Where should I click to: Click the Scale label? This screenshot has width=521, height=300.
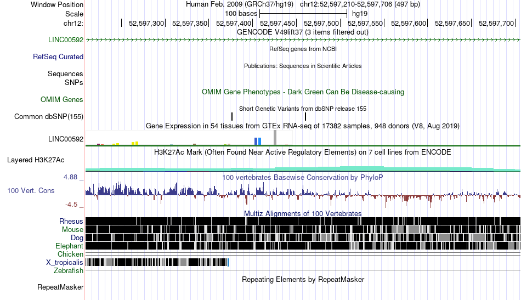pyautogui.click(x=74, y=14)
